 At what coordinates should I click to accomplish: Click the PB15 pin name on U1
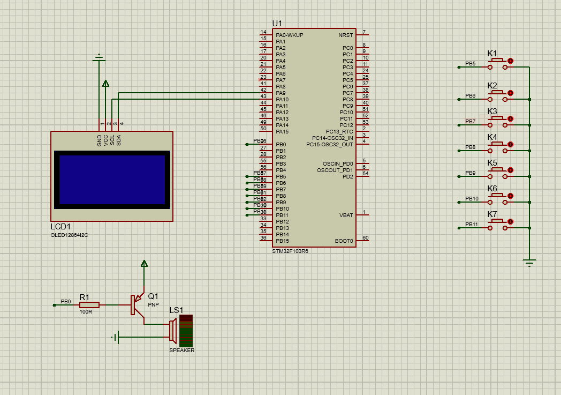point(282,241)
